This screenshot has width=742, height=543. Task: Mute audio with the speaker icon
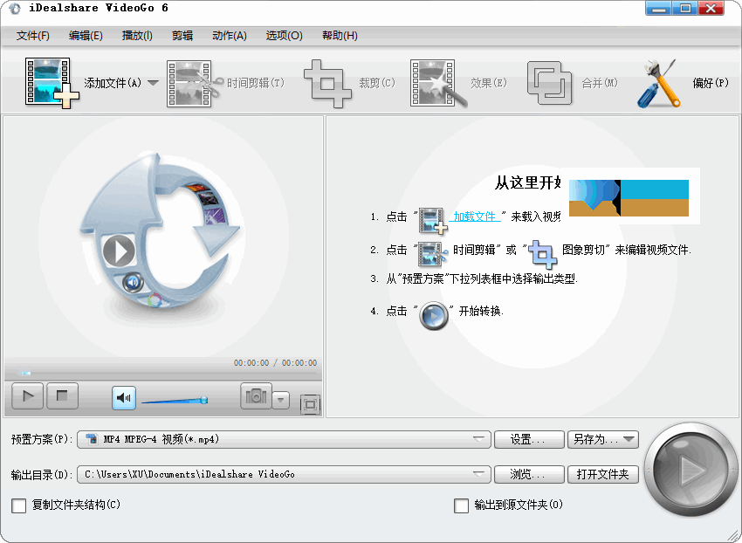(123, 398)
